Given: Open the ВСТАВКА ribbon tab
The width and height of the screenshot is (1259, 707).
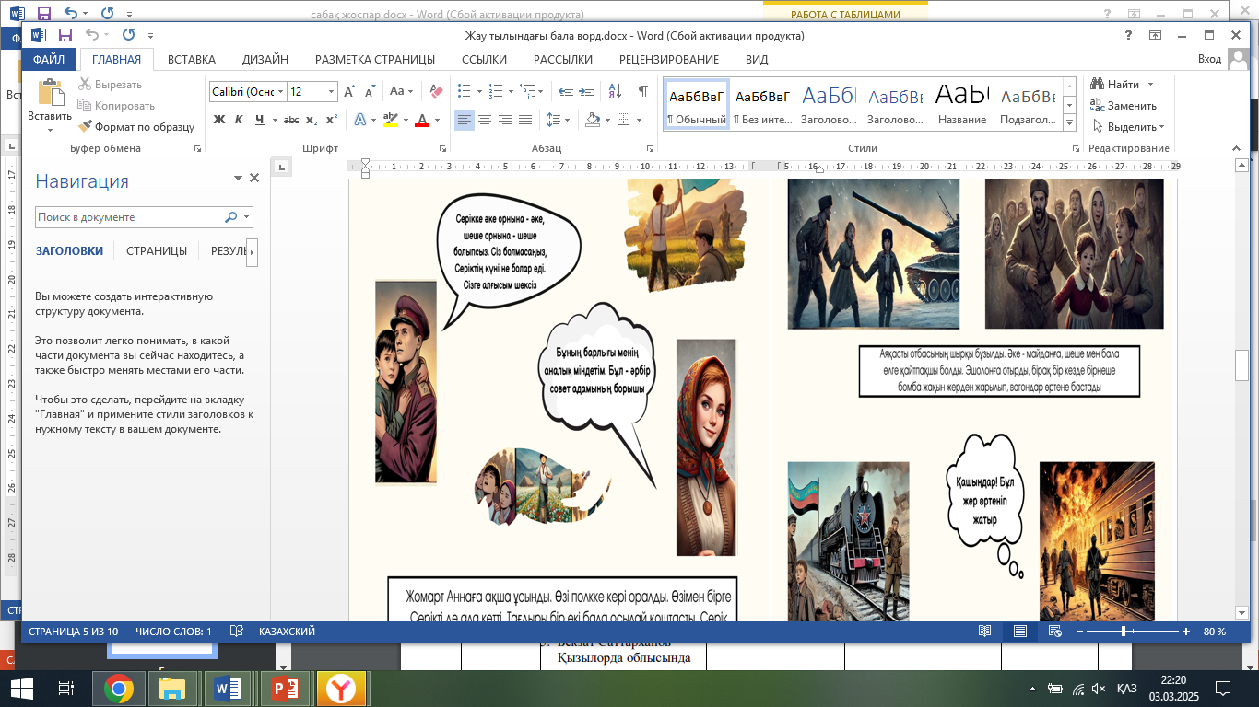Looking at the screenshot, I should 192,60.
